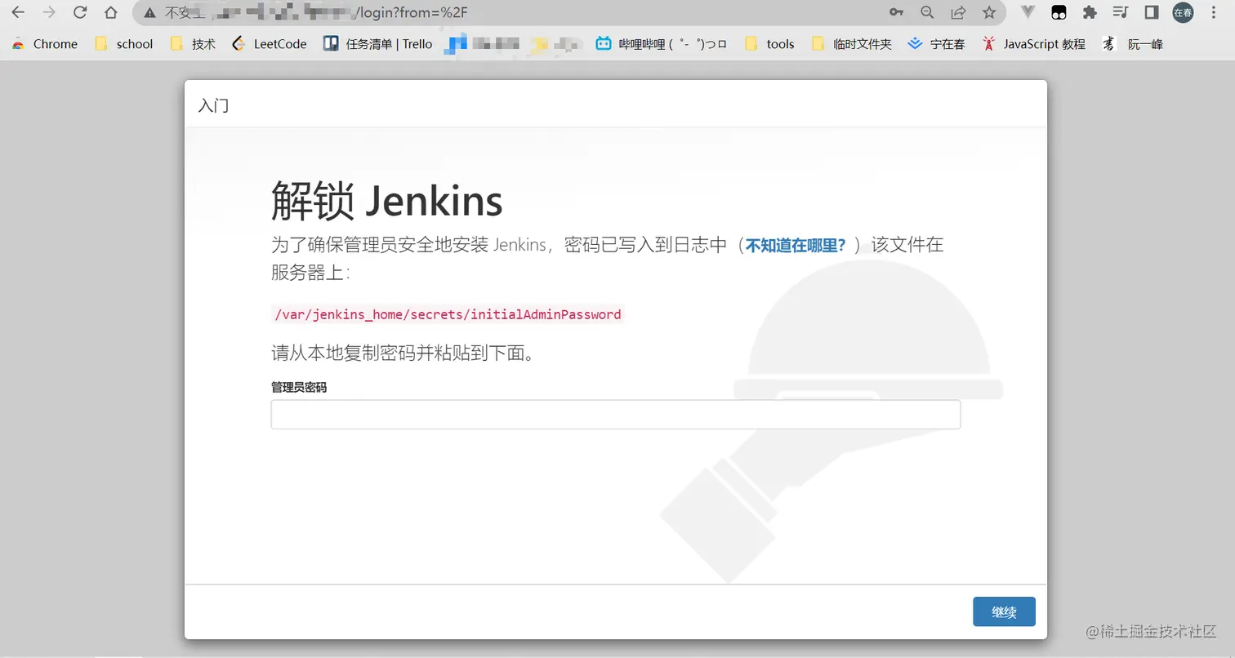Open the tools bookmarks folder

coord(769,44)
